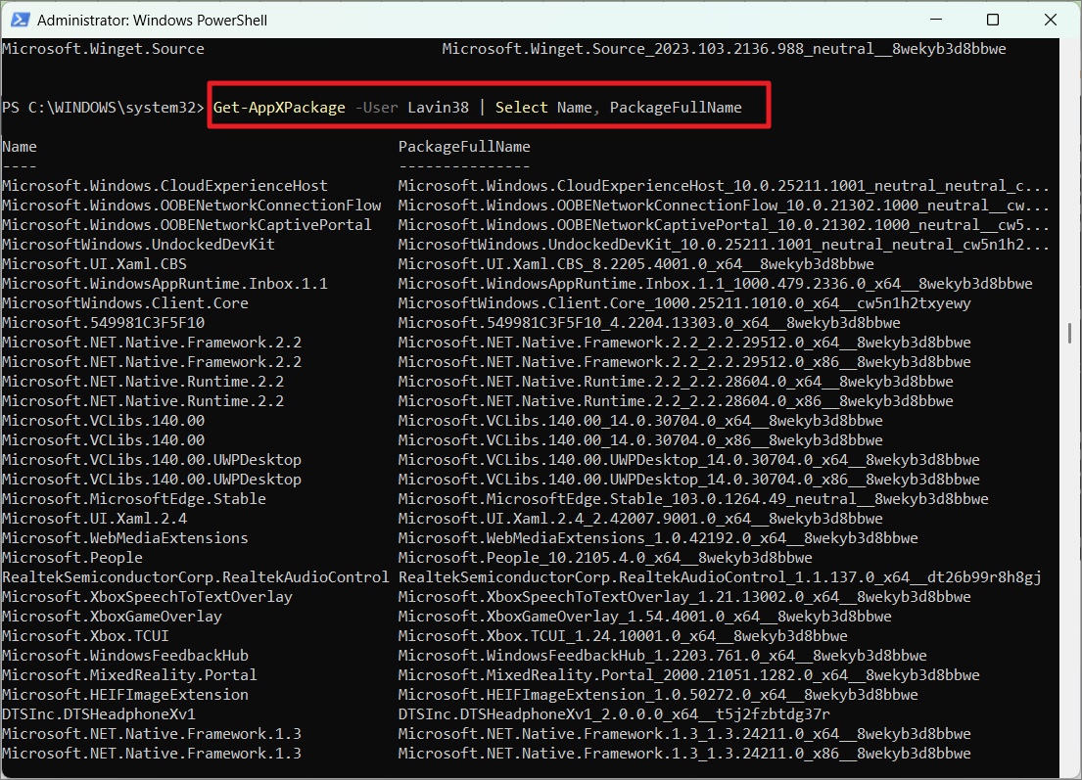
Task: Select name Microsoft.XboxGameOverlay
Action: click(113, 617)
